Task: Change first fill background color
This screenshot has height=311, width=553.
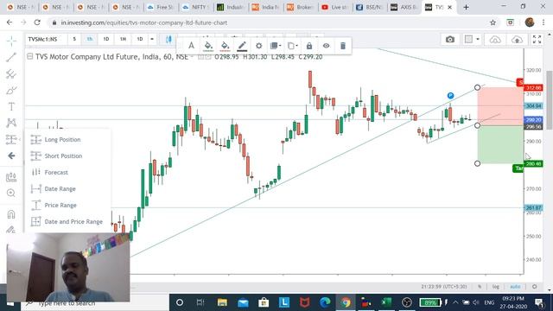Action: coord(208,46)
